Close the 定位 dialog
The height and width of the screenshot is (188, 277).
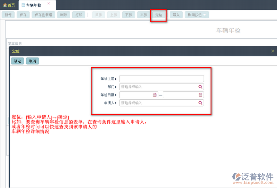coord(272,51)
